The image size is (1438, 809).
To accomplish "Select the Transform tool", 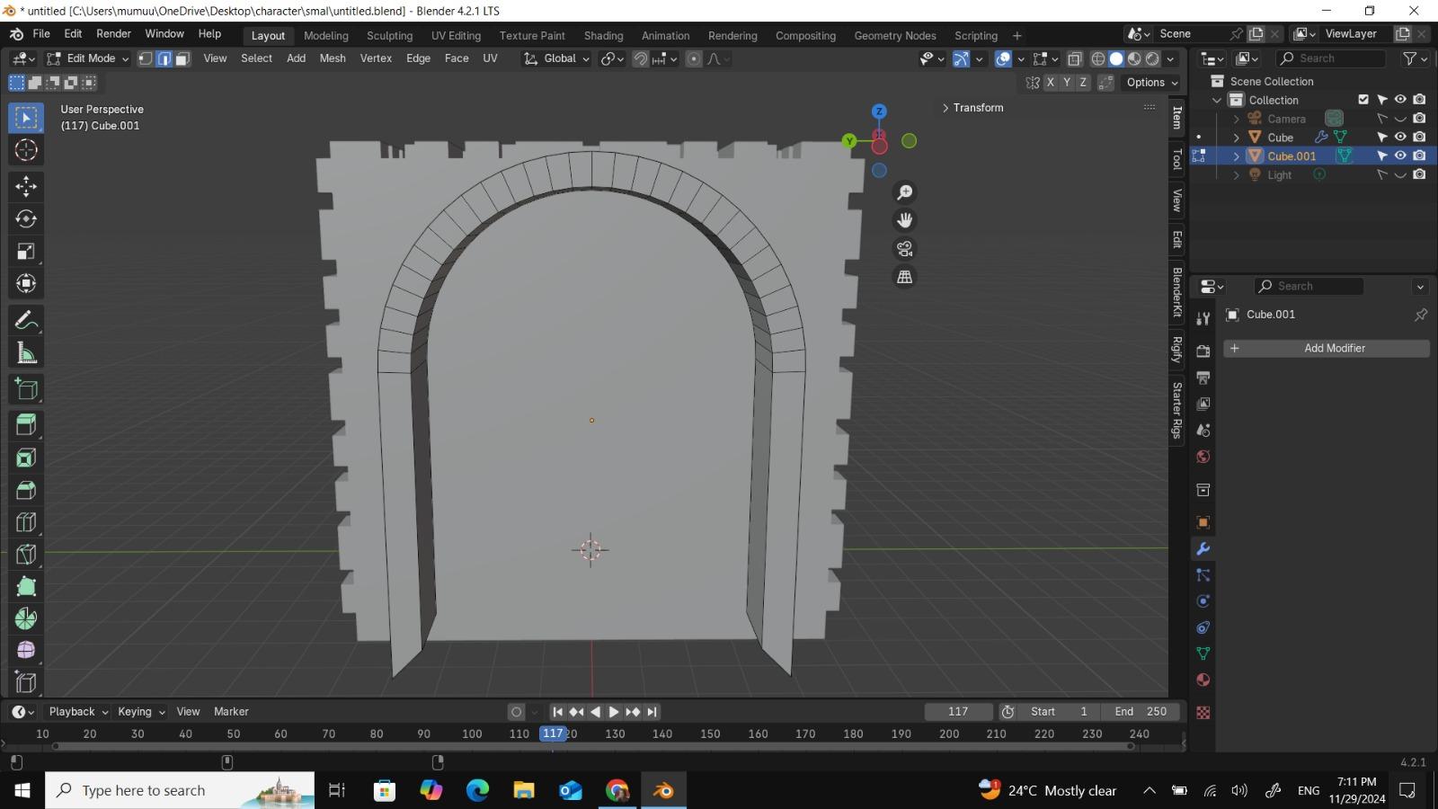I will click(26, 283).
